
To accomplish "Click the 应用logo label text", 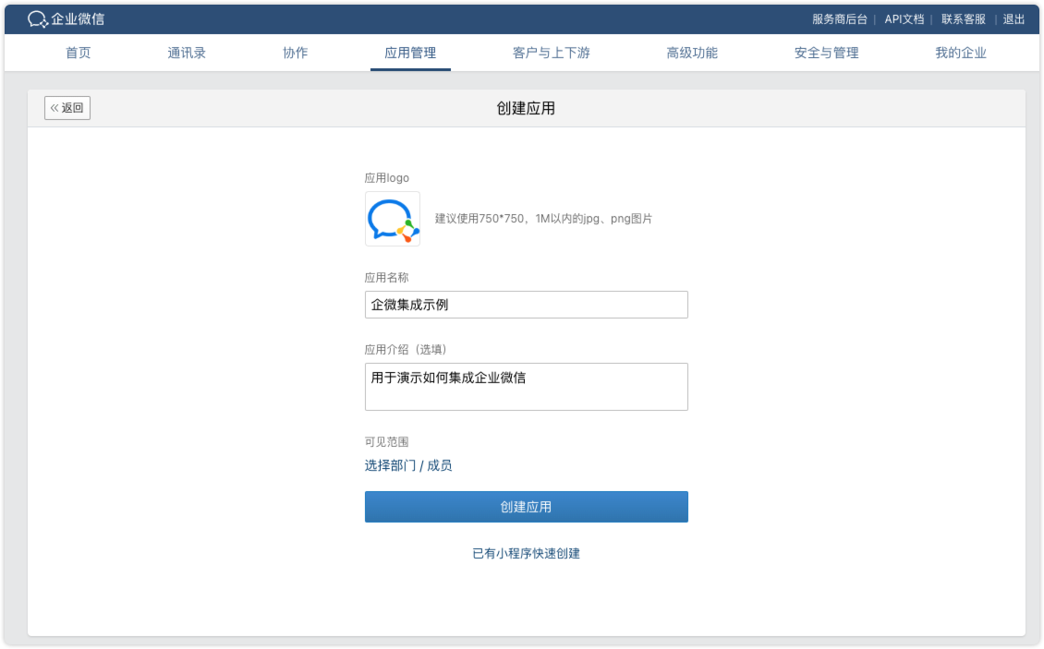I will tap(387, 178).
